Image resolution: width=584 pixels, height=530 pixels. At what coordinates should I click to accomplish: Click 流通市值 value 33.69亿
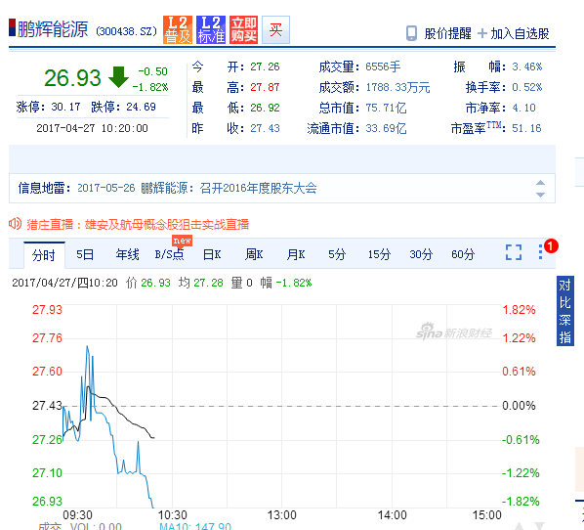[x=386, y=128]
